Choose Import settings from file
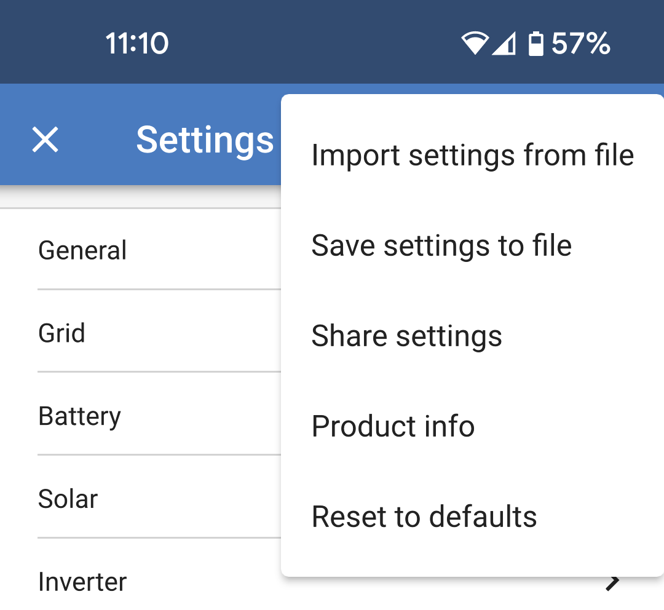Viewport: 664px width, 610px height. coord(472,155)
